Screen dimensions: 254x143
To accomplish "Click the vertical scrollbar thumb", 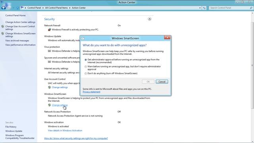I will click(x=252, y=65).
